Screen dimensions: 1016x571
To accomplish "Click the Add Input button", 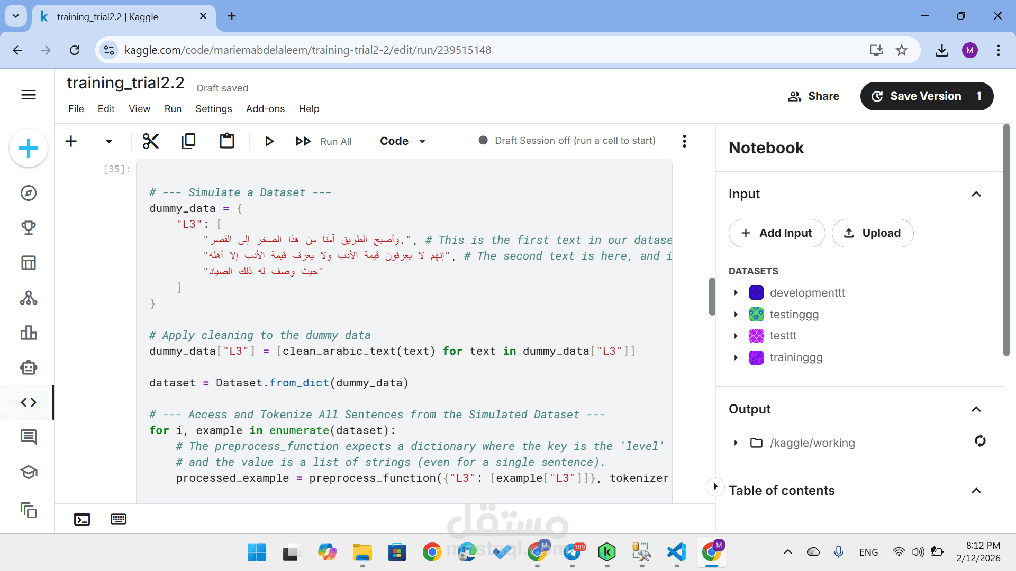I will click(x=777, y=233).
